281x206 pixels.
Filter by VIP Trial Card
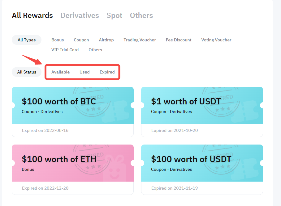[65, 50]
